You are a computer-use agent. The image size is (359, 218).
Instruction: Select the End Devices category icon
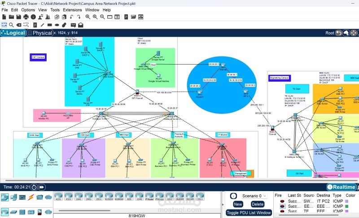click(13, 197)
